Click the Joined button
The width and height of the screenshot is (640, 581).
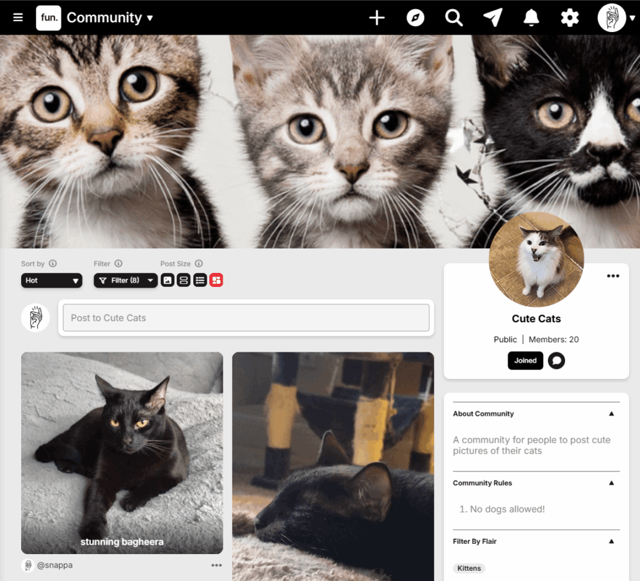point(525,361)
